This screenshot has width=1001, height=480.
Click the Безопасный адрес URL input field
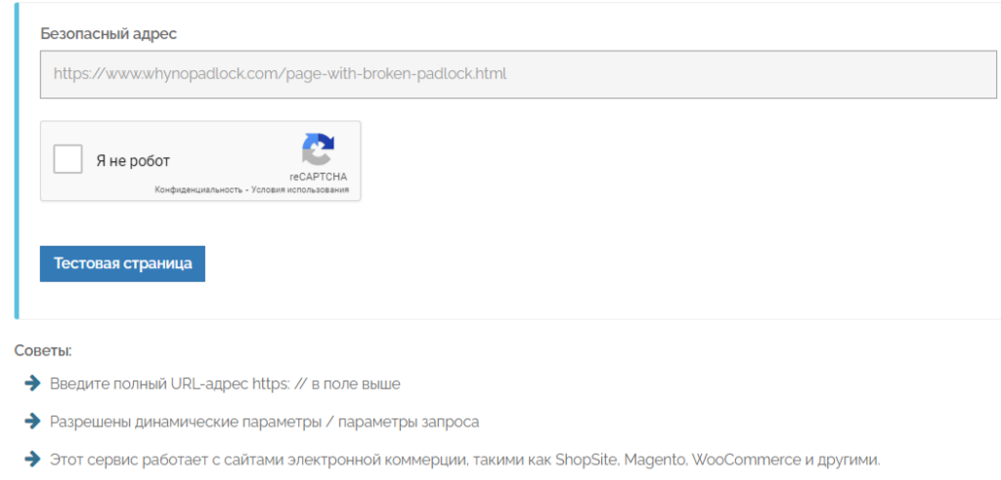pos(518,74)
